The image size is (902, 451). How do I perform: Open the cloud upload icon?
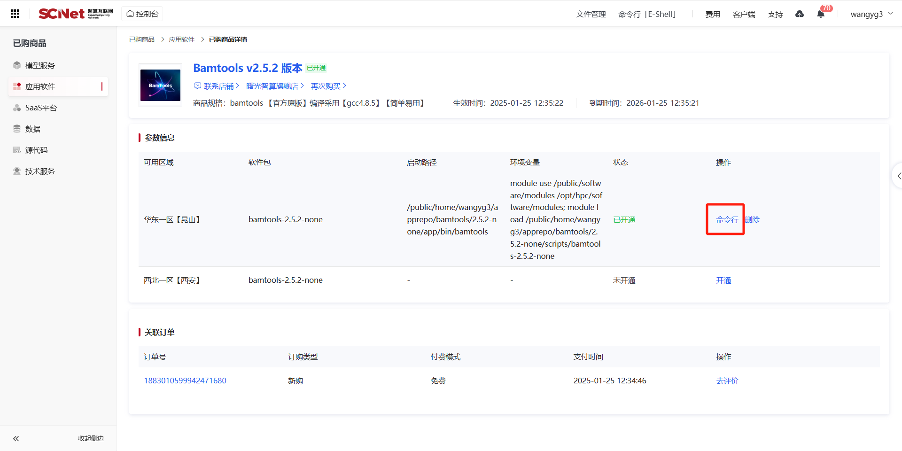click(800, 14)
